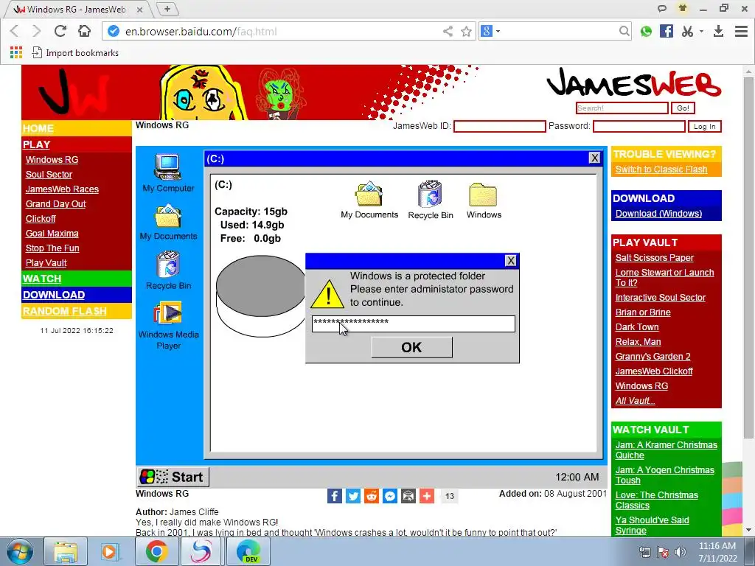Click the Facebook toolbar icon
The width and height of the screenshot is (755, 566).
click(x=667, y=31)
